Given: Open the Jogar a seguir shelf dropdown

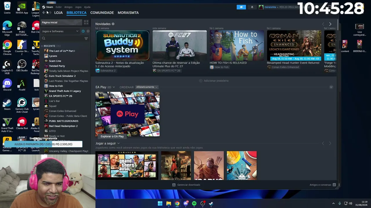Looking at the screenshot, I should [118, 144].
